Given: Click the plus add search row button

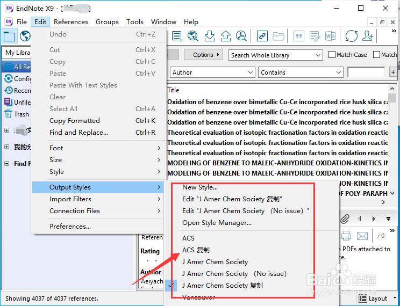Looking at the screenshot, I should pos(393,72).
